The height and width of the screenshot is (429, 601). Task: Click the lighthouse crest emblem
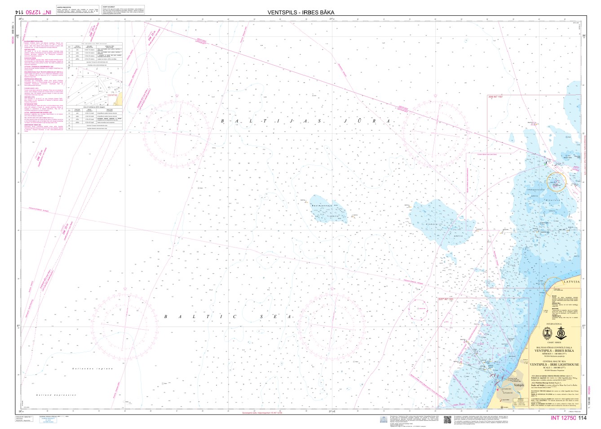(548, 333)
